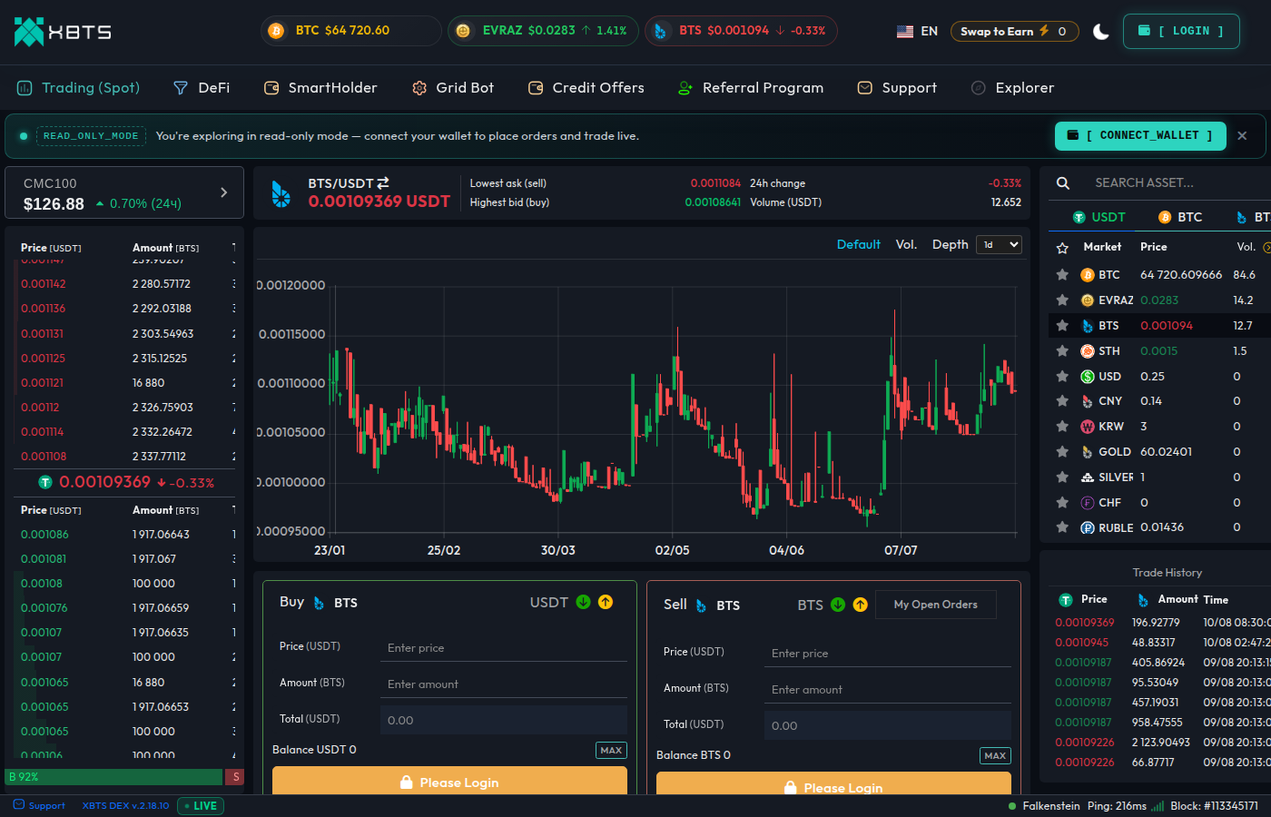The height and width of the screenshot is (817, 1271).
Task: Click the search asset magnifier icon
Action: [1063, 182]
